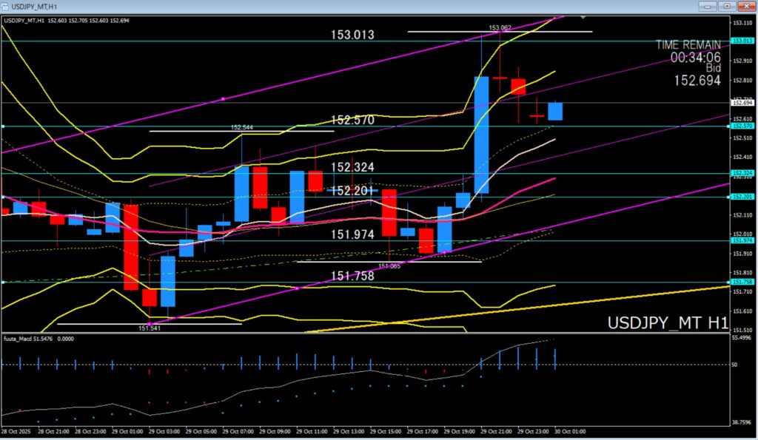Viewport: 758px width, 440px height.
Task: Select the 153.062 high price label
Action: [x=500, y=27]
